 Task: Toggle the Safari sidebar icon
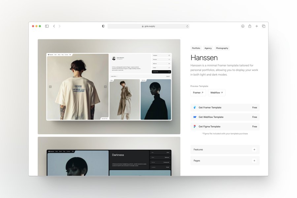pos(47,26)
